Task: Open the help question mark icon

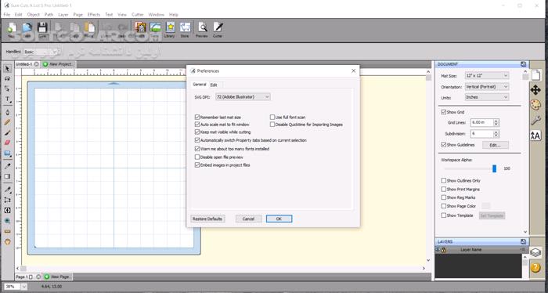Action: tap(535, 267)
